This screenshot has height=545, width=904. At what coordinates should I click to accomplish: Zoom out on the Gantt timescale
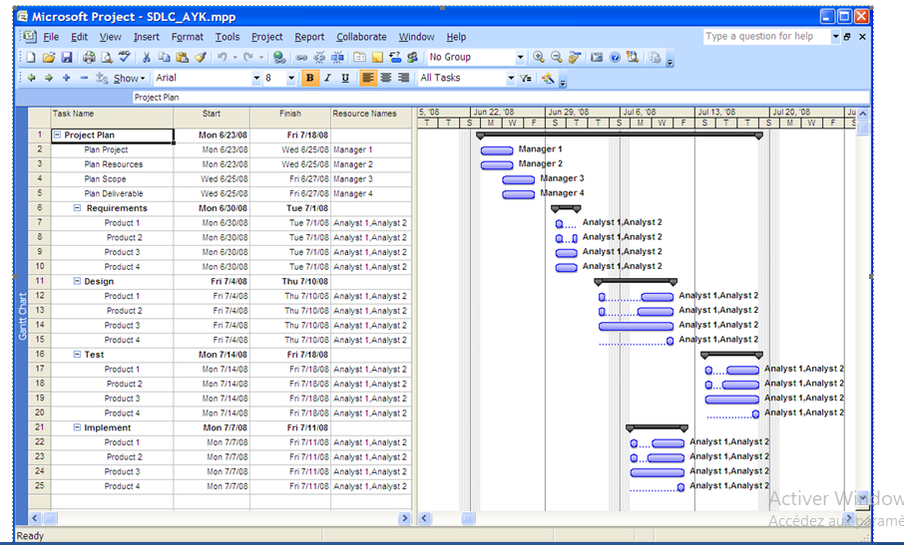tap(557, 57)
